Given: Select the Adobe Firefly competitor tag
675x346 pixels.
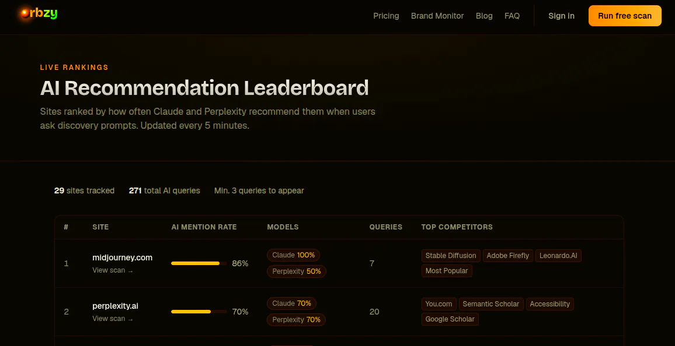Looking at the screenshot, I should click(508, 256).
